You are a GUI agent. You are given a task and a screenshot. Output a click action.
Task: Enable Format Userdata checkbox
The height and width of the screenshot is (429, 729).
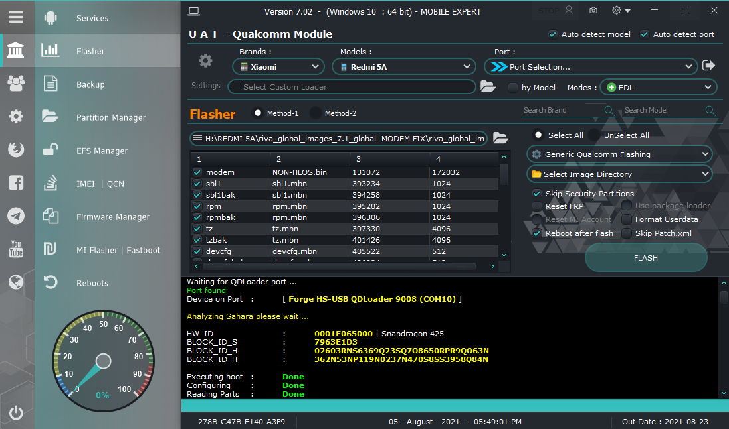627,219
